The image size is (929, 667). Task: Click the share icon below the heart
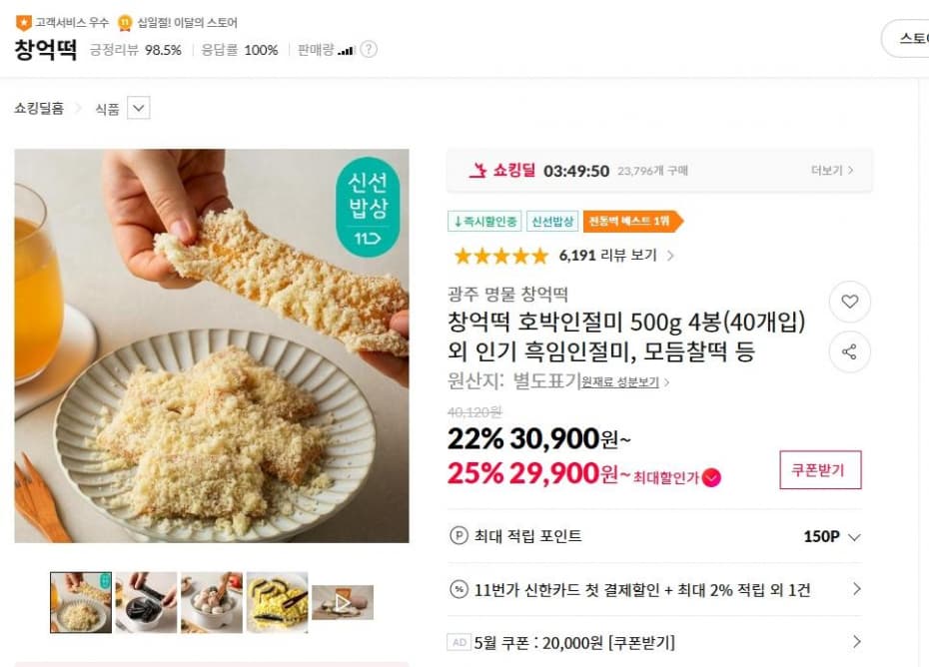tap(850, 351)
